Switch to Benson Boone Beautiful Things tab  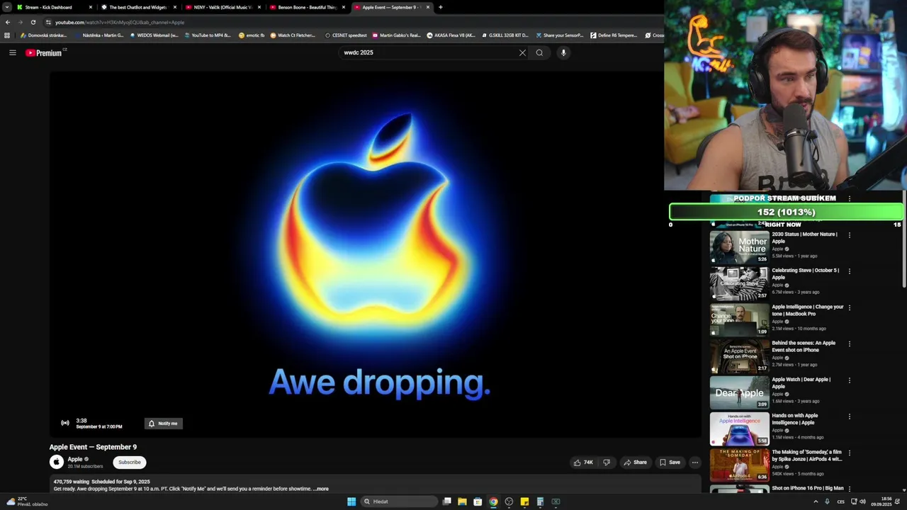(308, 7)
